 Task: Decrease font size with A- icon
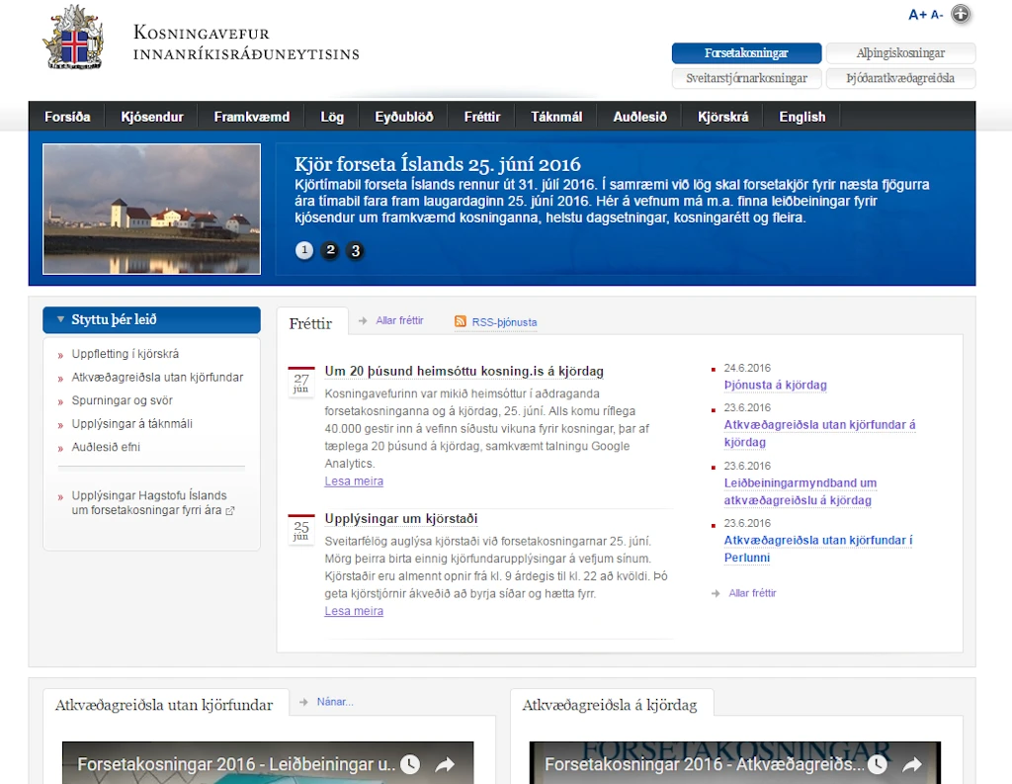937,14
